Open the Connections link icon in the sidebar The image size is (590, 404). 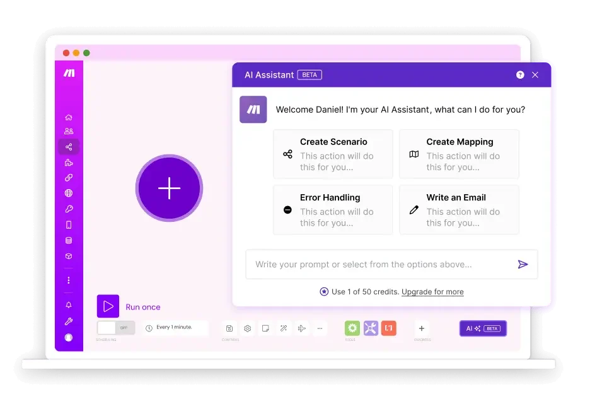(69, 178)
